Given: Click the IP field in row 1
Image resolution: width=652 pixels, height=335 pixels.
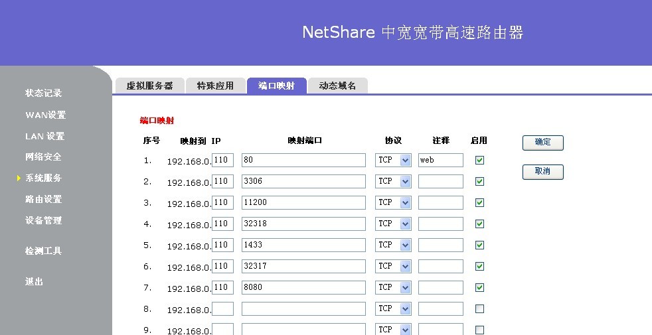Looking at the screenshot, I should (x=222, y=160).
